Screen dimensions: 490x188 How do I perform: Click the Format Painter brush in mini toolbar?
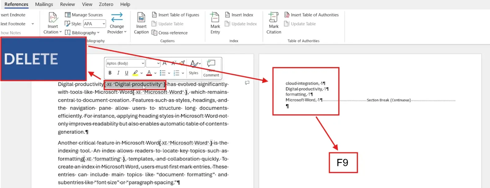pos(183,63)
